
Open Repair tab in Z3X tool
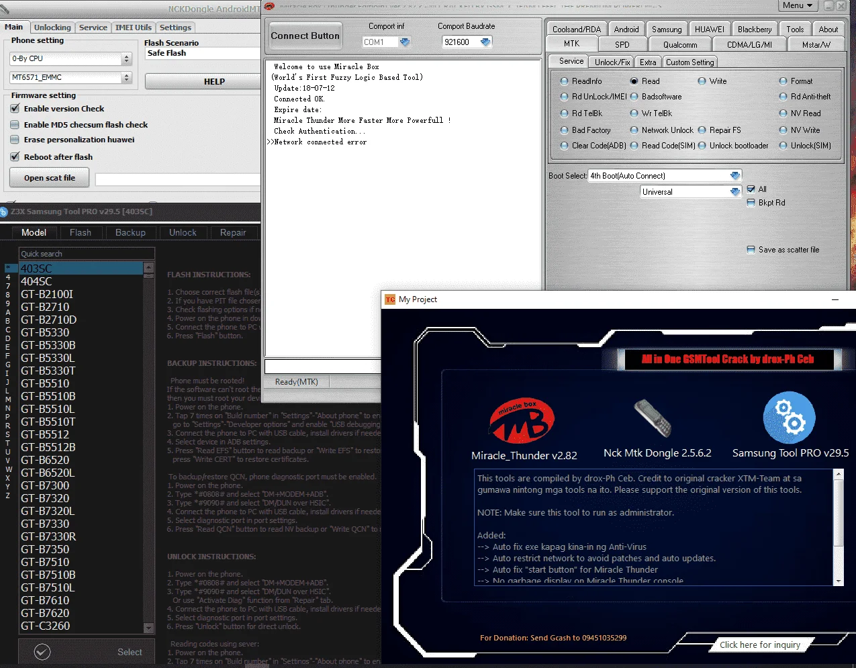(233, 232)
